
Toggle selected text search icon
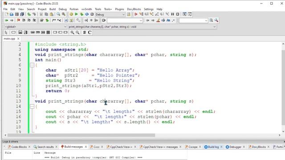(163, 20)
